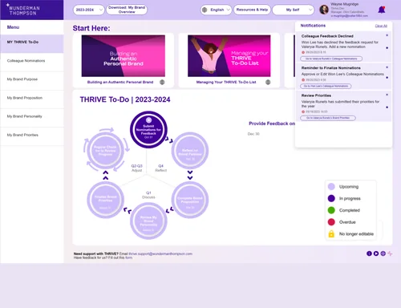The width and height of the screenshot is (401, 308).
Task: Click the globe icon in the footer
Action: [383, 253]
